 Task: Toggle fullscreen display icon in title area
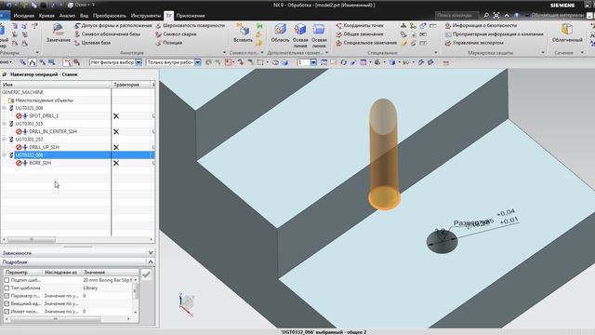pyautogui.click(x=496, y=16)
